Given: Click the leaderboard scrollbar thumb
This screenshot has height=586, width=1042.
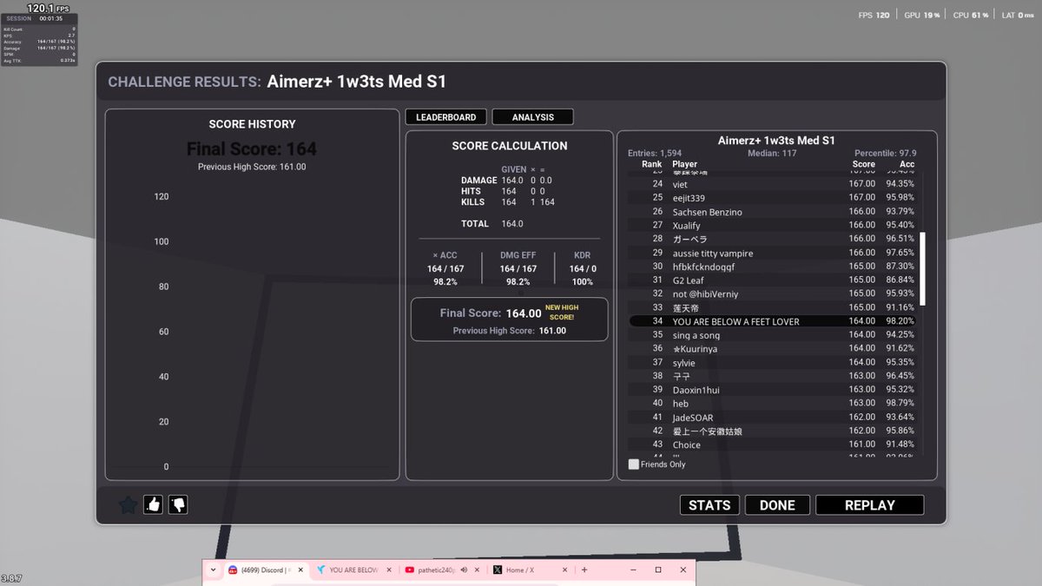Looking at the screenshot, I should coord(923,268).
